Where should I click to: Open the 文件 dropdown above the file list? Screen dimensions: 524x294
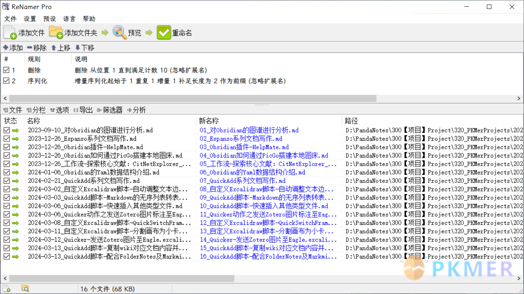coord(12,110)
